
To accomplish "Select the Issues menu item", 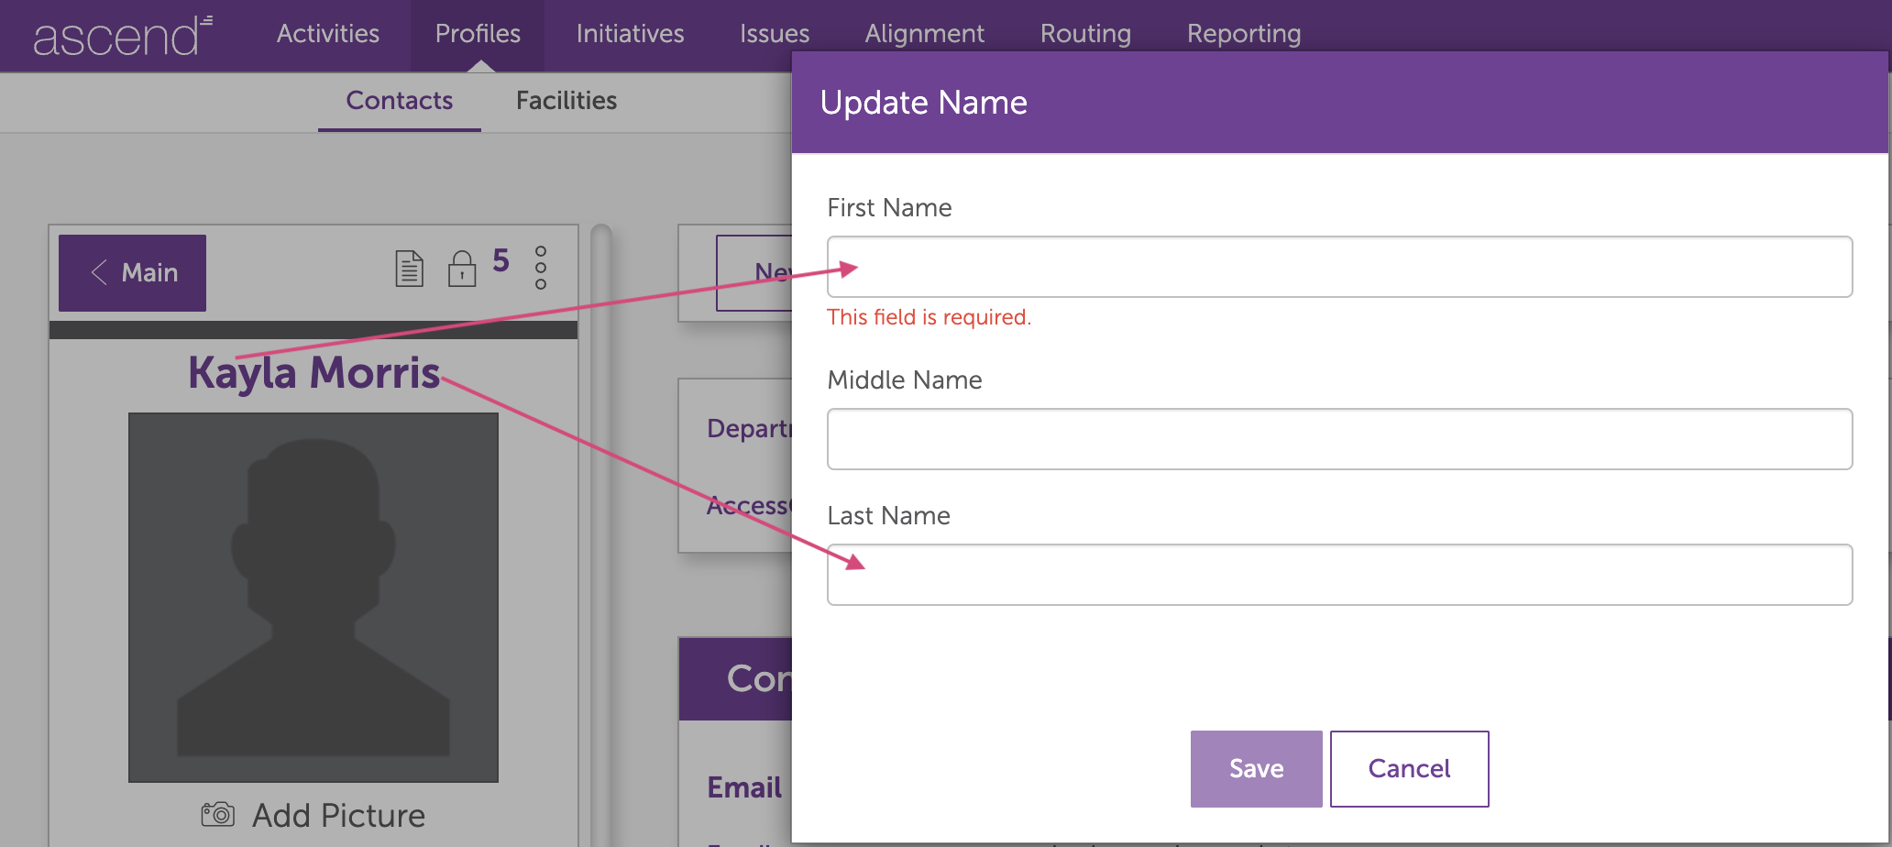I will [x=774, y=34].
